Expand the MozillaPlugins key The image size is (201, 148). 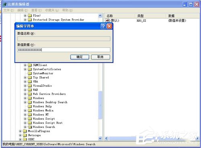(20, 131)
